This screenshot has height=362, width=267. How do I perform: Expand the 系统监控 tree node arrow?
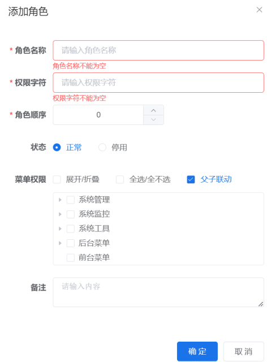coord(60,214)
